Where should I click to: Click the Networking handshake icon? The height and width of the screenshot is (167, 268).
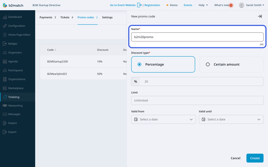(5, 106)
